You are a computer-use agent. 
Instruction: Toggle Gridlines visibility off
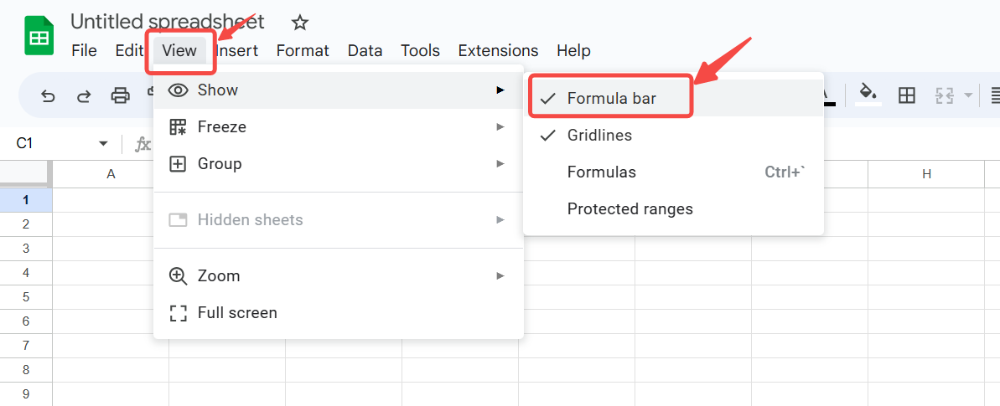tap(599, 135)
